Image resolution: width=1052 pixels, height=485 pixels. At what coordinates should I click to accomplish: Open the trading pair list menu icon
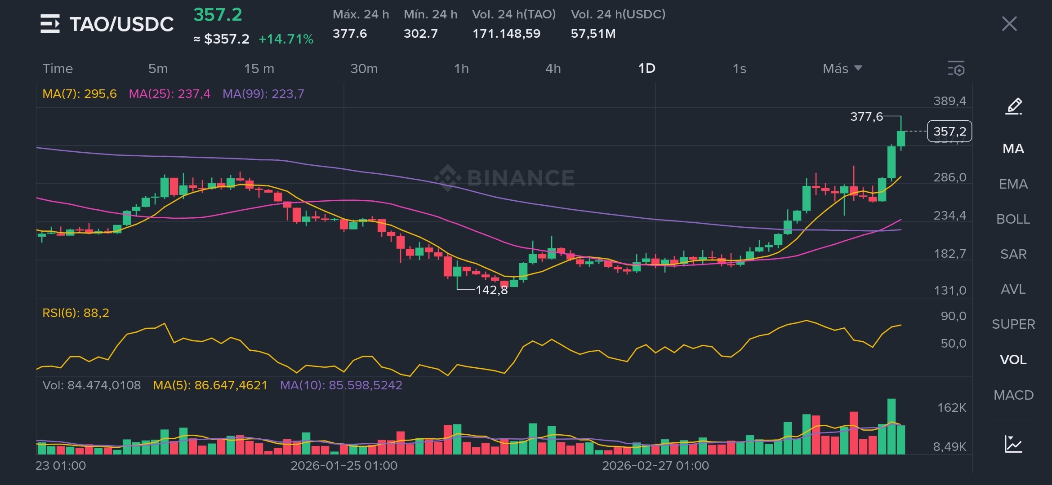click(x=49, y=24)
